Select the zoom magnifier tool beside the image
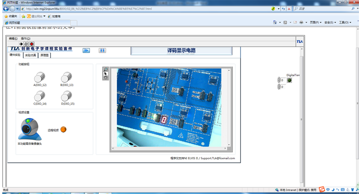Screen dimensions: 359x194 pyautogui.click(x=106, y=69)
